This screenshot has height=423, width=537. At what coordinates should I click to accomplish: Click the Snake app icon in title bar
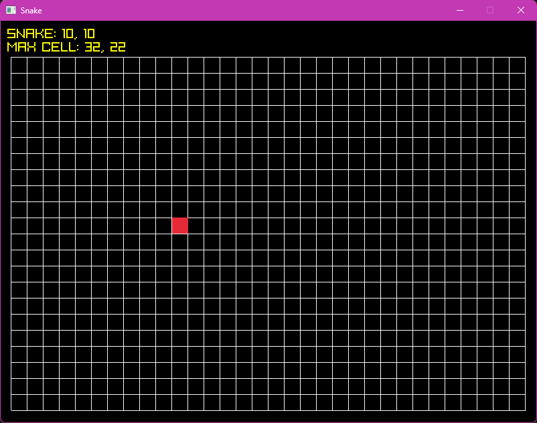11,10
